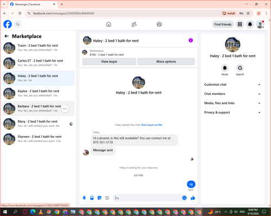Image resolution: width=271 pixels, height=216 pixels.
Task: Click the $700 - 2 bed listing link
Action: pos(107,55)
